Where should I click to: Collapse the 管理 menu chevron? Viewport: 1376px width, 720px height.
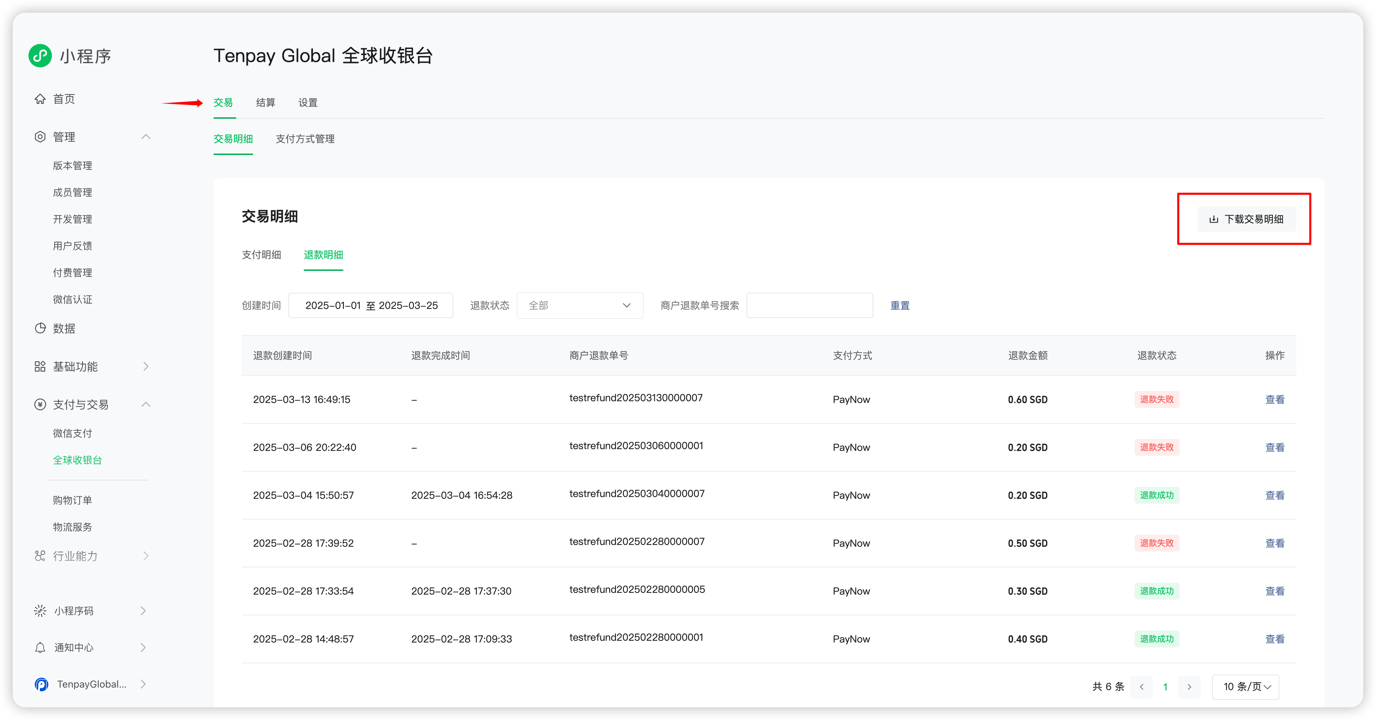146,137
